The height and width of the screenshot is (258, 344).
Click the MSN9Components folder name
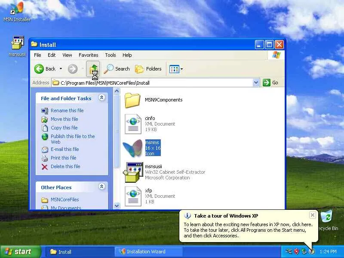(164, 100)
